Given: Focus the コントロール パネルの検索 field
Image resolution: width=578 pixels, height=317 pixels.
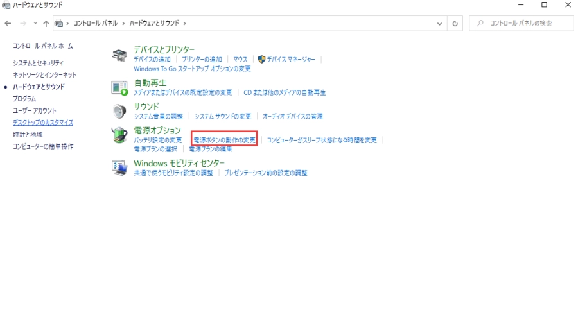Looking at the screenshot, I should pyautogui.click(x=521, y=23).
